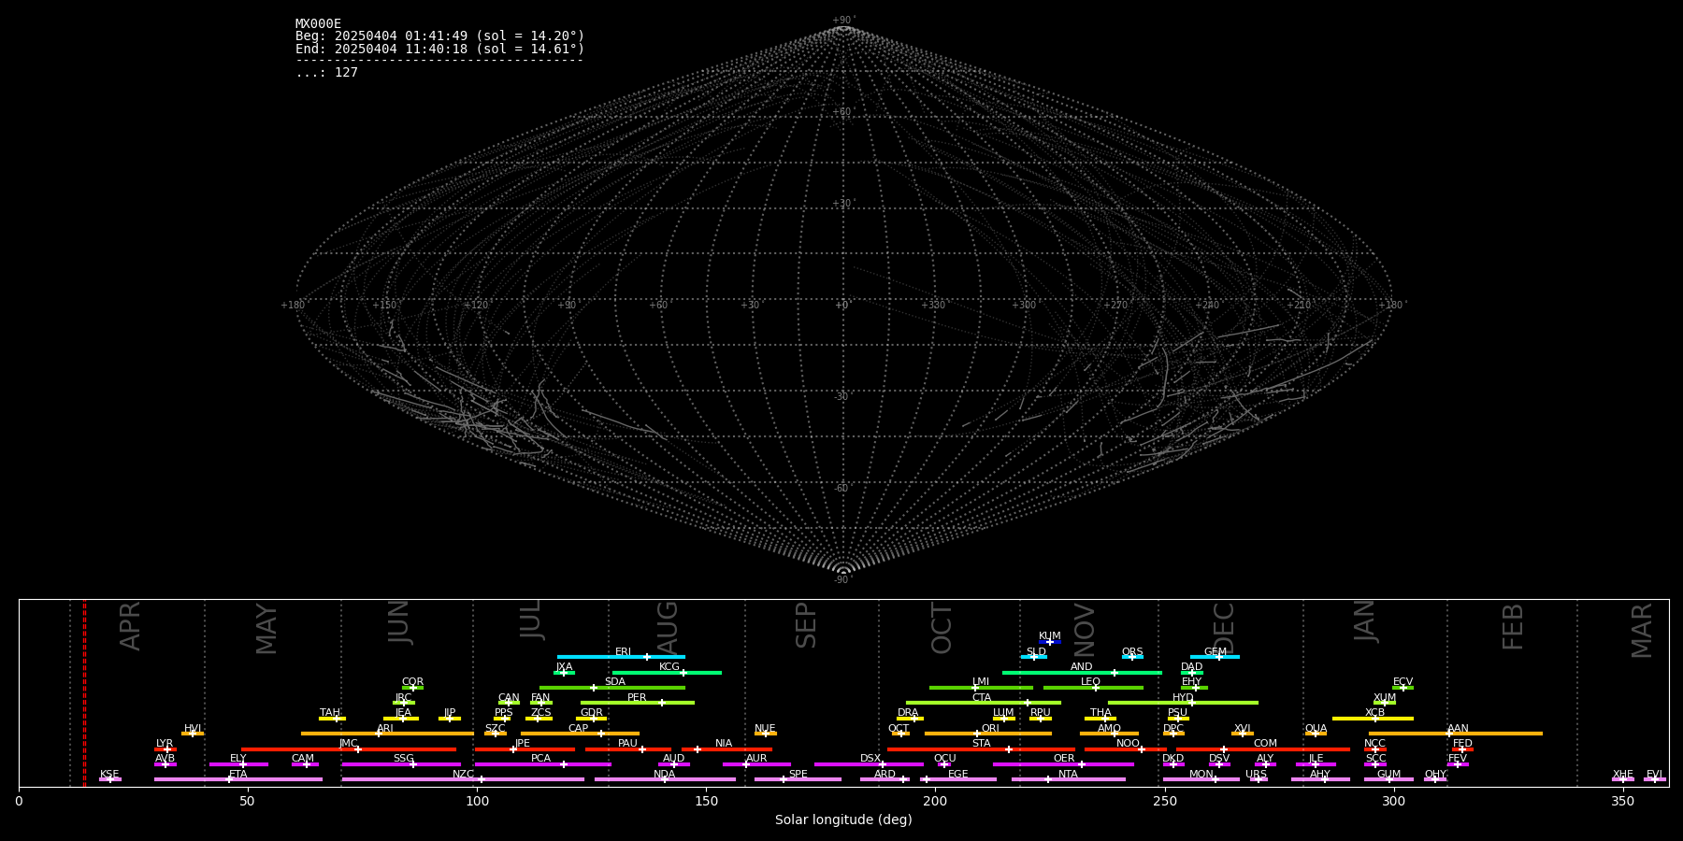This screenshot has width=1683, height=841.
Task: Click the XUM shower label
Action: (1385, 698)
